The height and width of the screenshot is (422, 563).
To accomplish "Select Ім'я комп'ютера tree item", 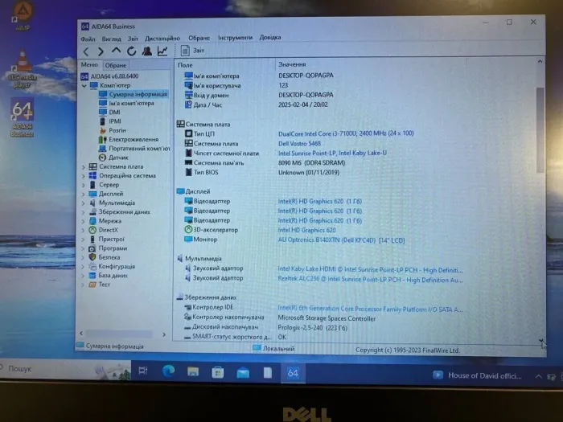I will 126,103.
